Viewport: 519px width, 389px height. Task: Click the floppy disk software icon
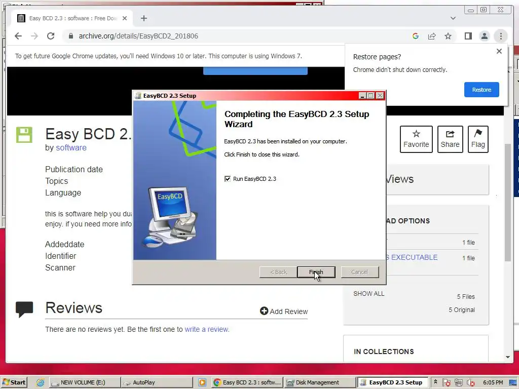[x=24, y=135]
